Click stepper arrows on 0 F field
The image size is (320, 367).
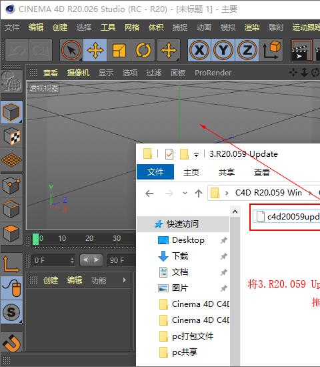(72, 260)
